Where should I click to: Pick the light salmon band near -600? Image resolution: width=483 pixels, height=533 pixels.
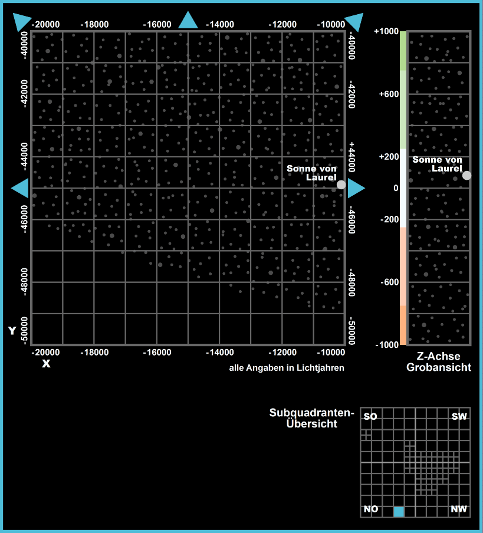[x=403, y=266]
